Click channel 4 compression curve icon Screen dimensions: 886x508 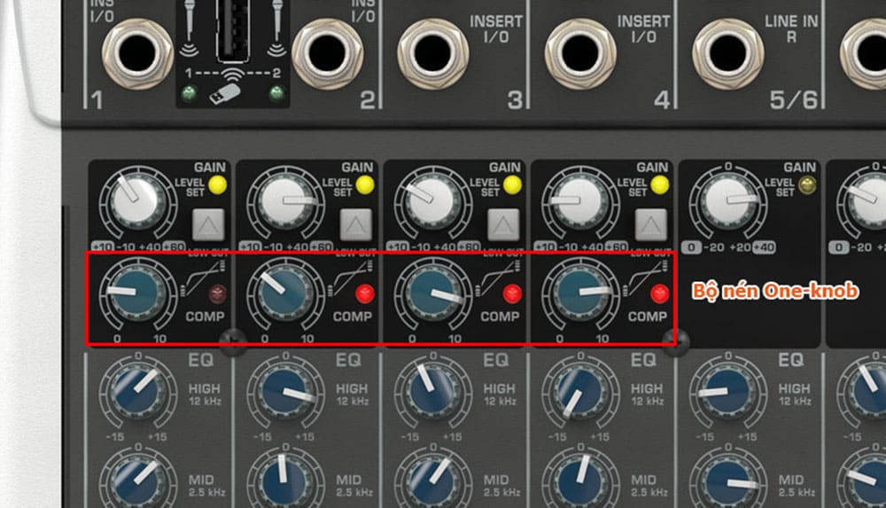pos(645,278)
